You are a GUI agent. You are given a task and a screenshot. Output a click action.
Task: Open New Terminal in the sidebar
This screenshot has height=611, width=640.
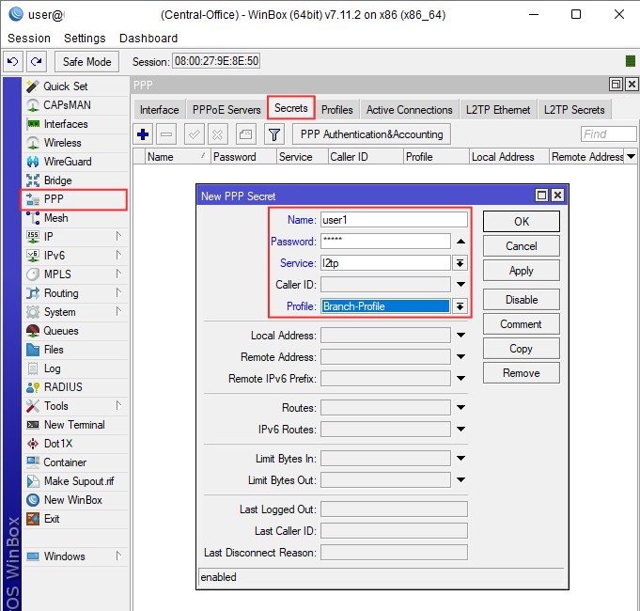(x=74, y=425)
